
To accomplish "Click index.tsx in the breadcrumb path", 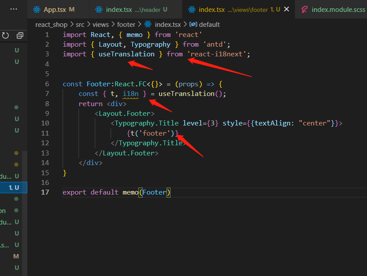I will point(168,25).
